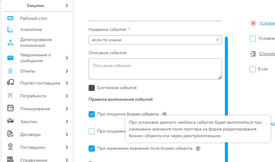The image size is (275, 162).
Task: Click the Поставщики location pin icon
Action: [x=10, y=147]
